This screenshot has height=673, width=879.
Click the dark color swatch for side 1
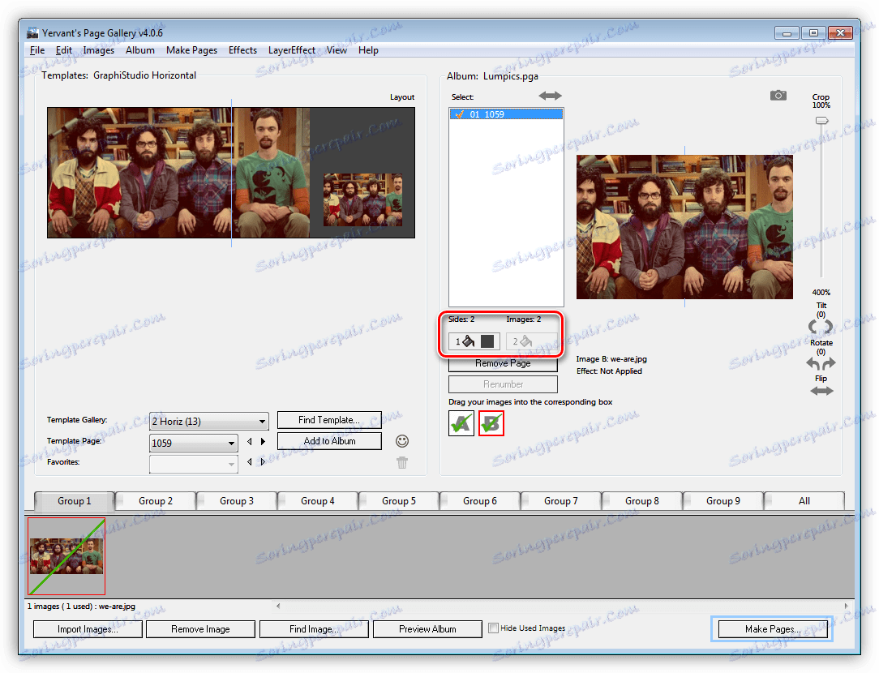[487, 341]
